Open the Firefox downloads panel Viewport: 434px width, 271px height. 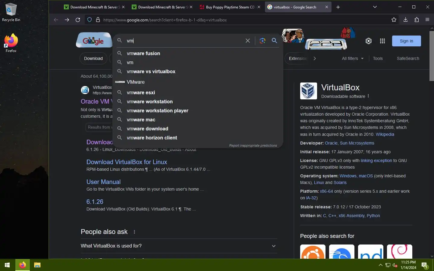coord(405,20)
